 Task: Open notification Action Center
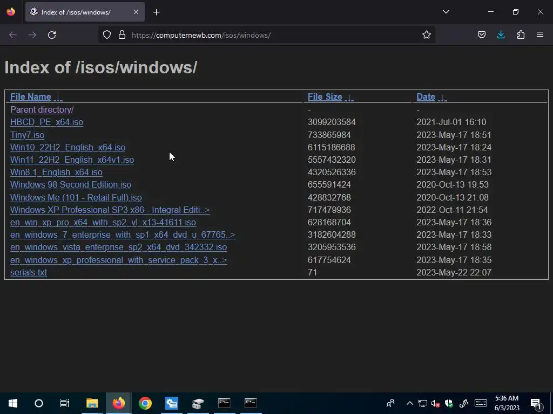point(536,403)
